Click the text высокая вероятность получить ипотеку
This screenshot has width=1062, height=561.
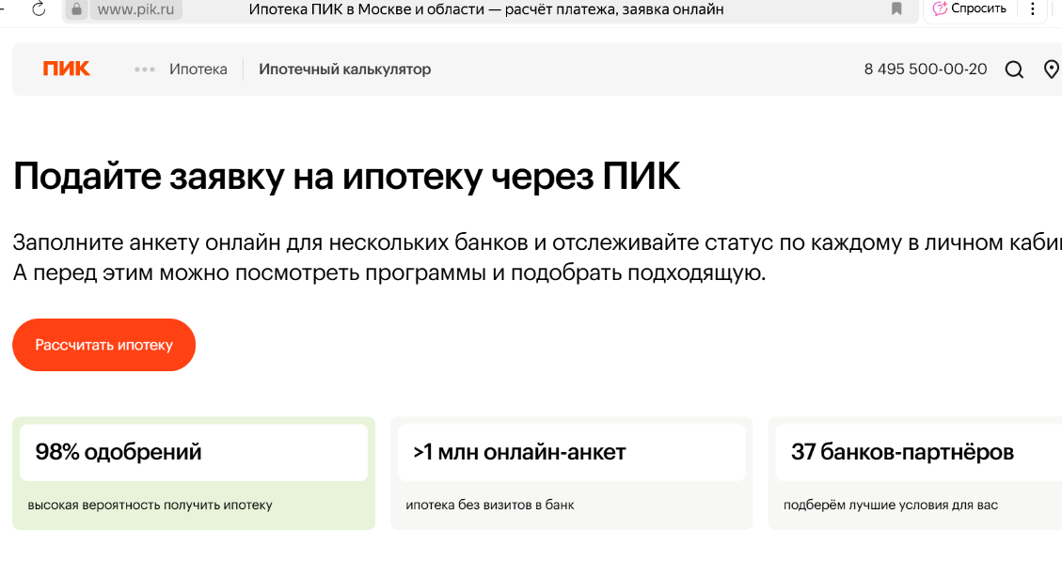[151, 505]
